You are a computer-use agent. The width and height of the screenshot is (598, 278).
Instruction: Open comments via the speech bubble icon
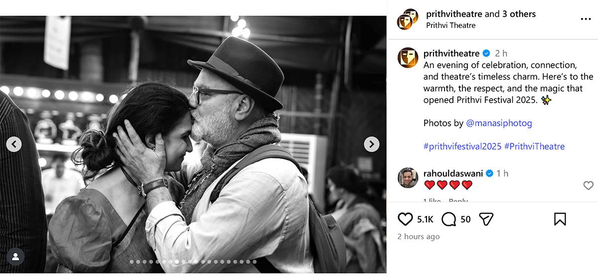click(x=449, y=219)
